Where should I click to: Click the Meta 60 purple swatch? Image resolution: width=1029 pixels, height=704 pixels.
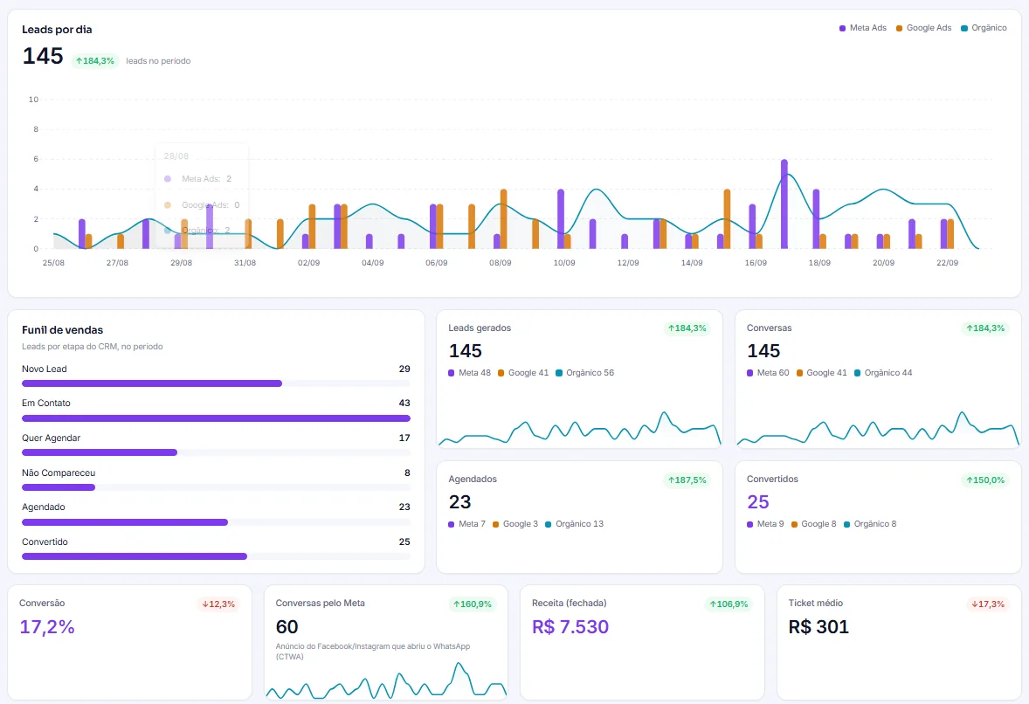[750, 373]
